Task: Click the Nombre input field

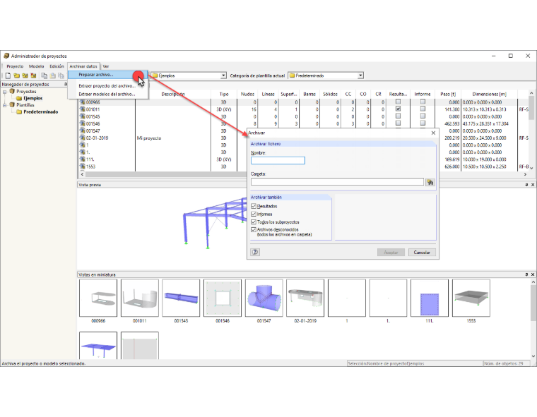Action: click(x=278, y=160)
